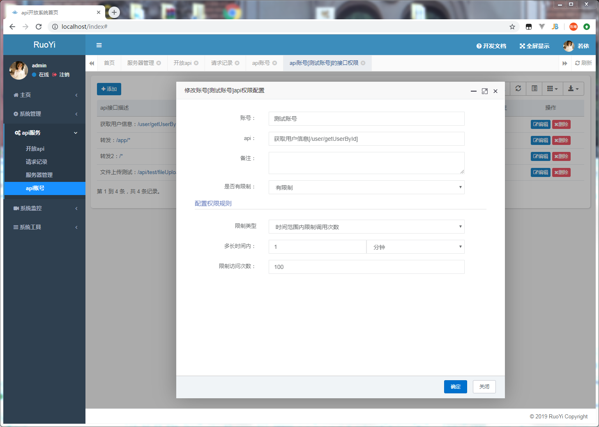Click the maximize dialog icon on the modal

(485, 91)
